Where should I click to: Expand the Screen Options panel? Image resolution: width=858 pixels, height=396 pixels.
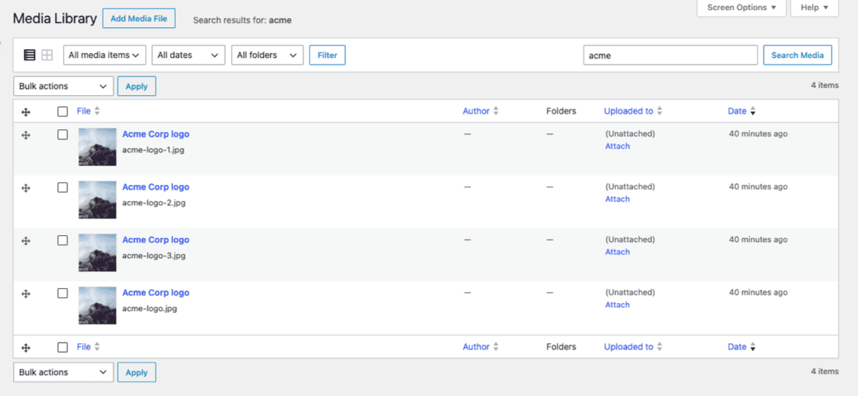[x=741, y=7]
